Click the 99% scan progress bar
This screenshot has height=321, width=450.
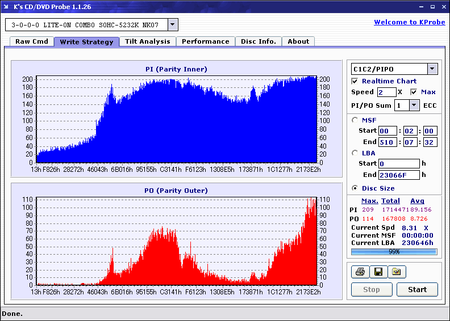click(394, 252)
